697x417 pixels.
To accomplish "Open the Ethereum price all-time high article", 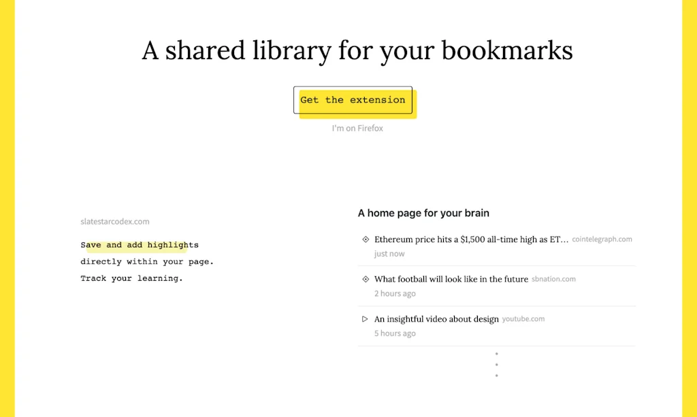I will pos(470,239).
